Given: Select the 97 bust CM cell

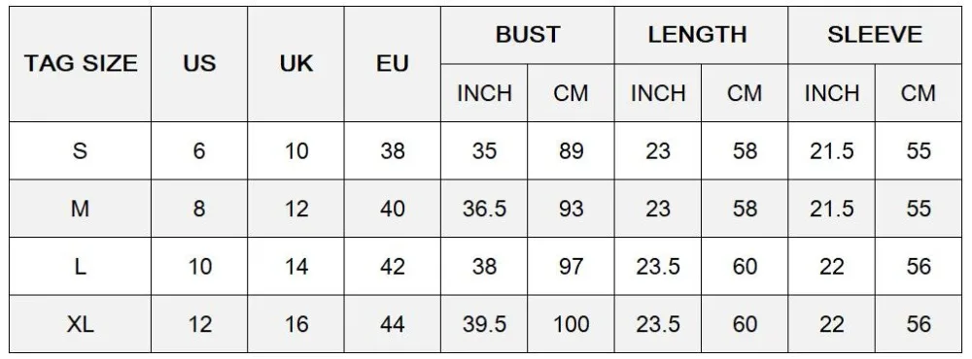Looking at the screenshot, I should tap(571, 266).
